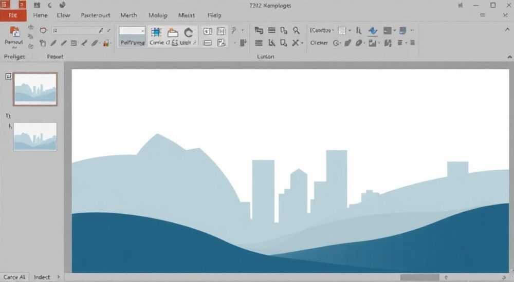Open the Merth tab
The width and height of the screenshot is (514, 282).
point(128,15)
